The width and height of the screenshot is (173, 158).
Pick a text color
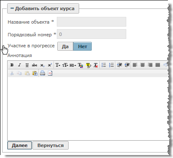pyautogui.click(x=80, y=65)
